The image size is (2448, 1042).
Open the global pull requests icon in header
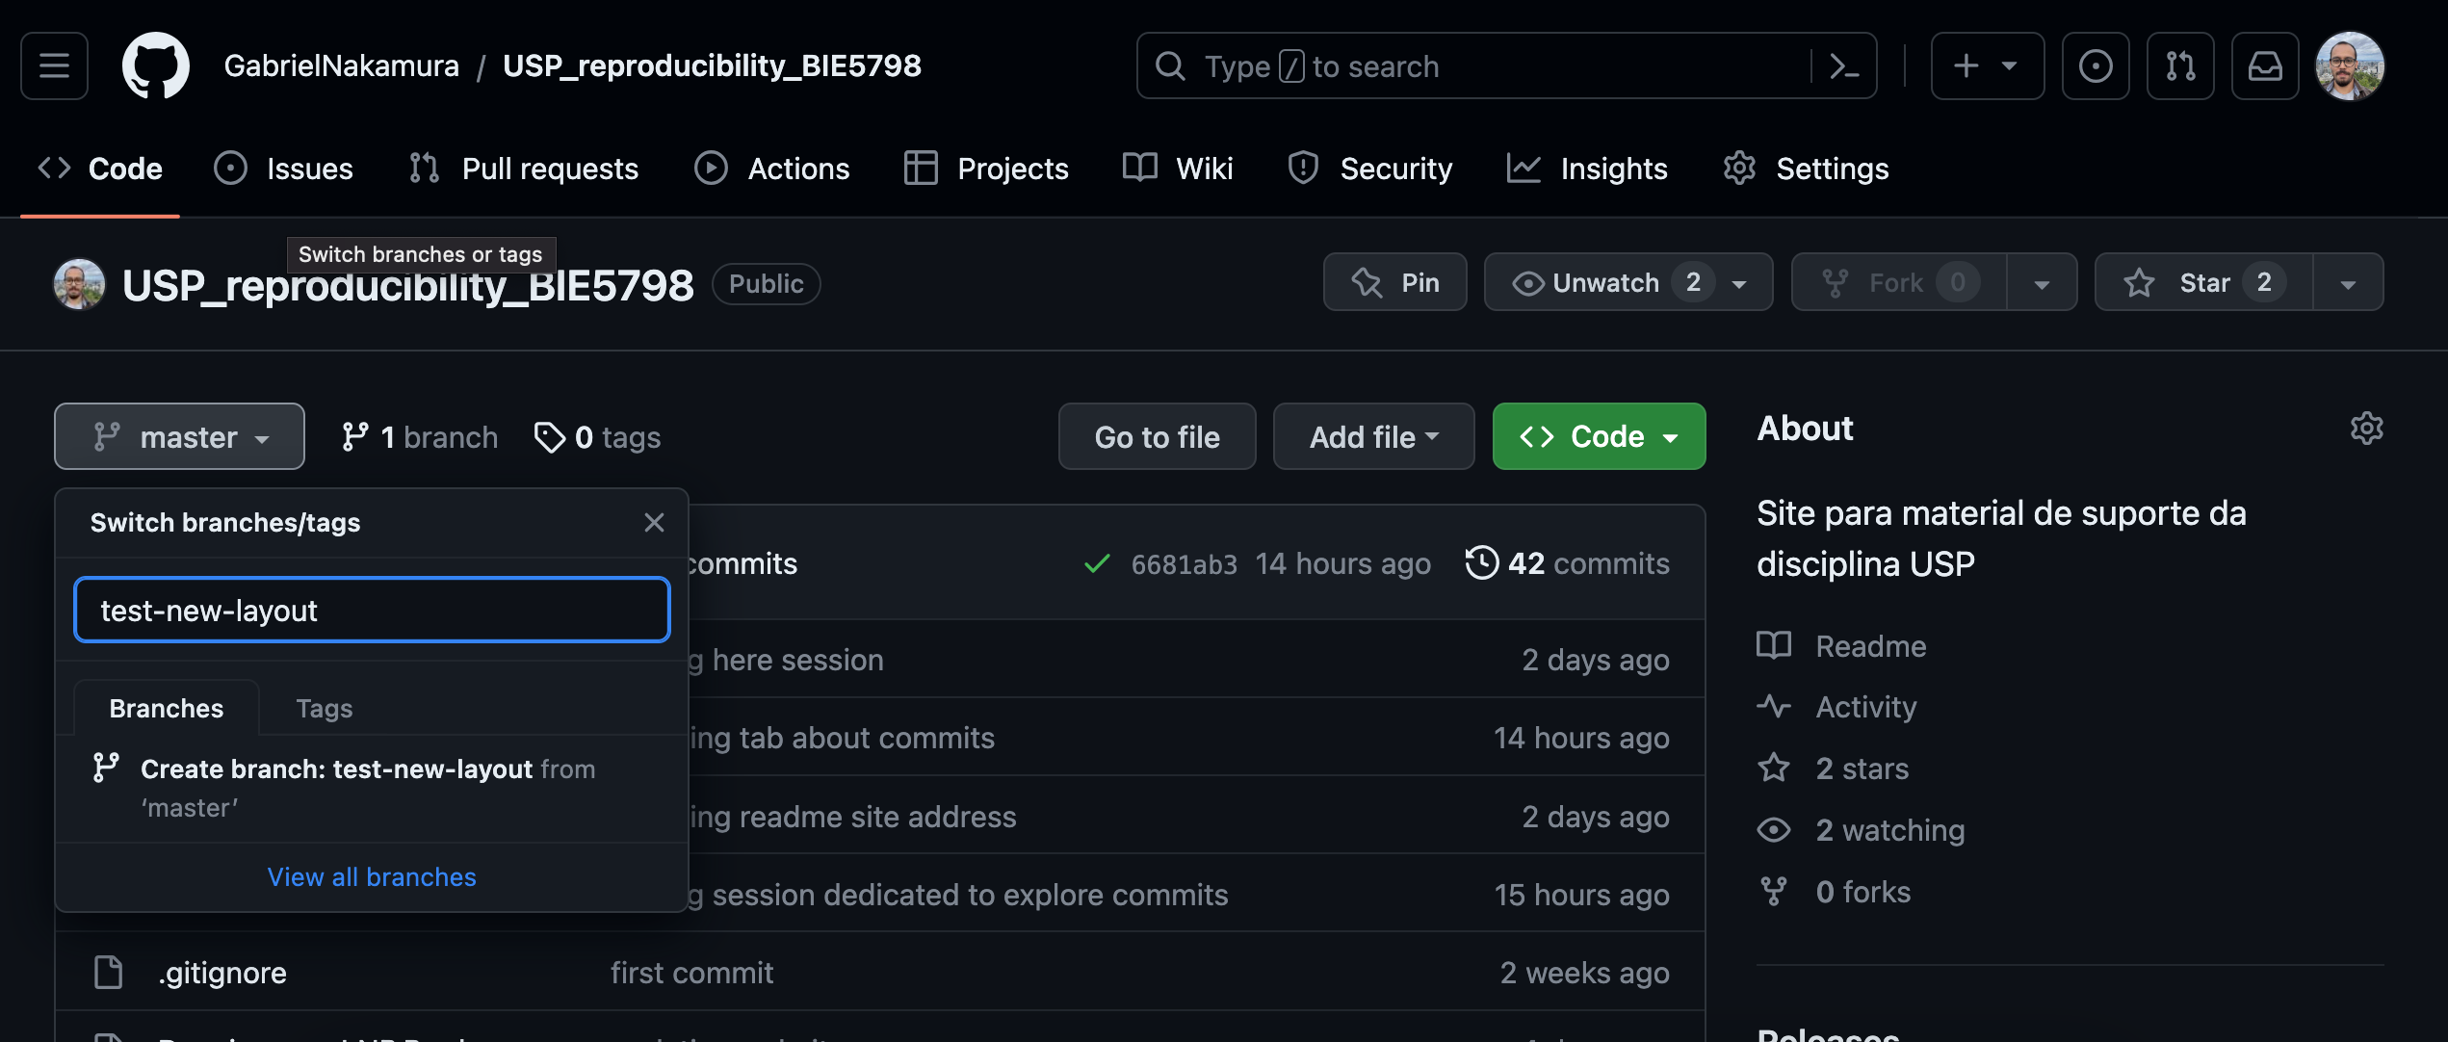[2180, 65]
